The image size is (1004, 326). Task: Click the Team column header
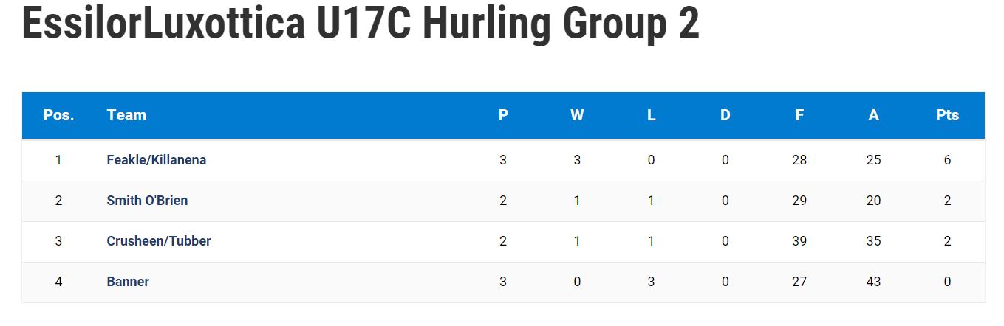point(126,115)
